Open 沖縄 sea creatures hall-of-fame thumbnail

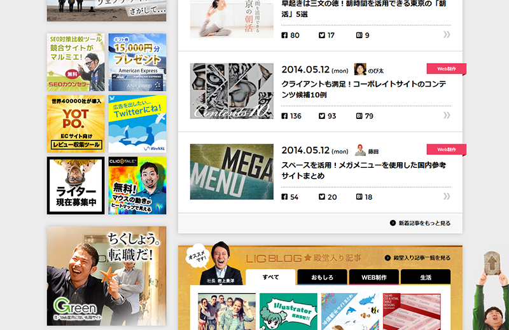(350, 312)
